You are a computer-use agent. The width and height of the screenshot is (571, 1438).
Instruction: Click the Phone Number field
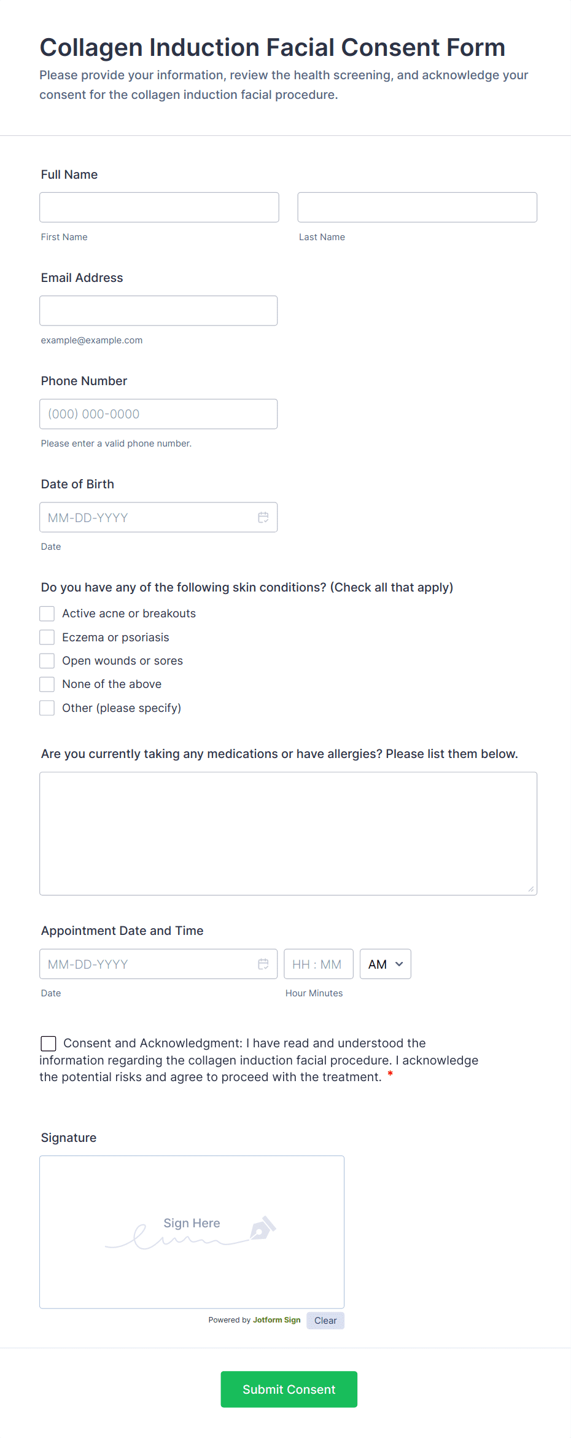(158, 414)
